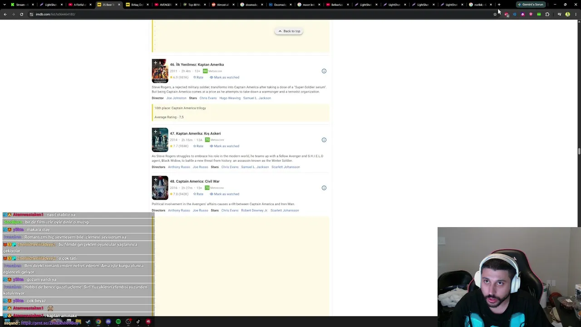Open Google Chrome in the taskbar
Screen dimensions: 581x327
pos(98,322)
